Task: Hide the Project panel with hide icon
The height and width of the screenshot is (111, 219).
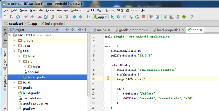Action: [x=87, y=29]
